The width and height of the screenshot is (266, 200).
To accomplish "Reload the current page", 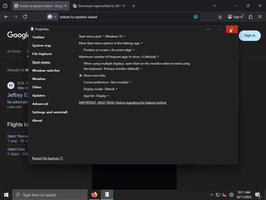I will pyautogui.click(x=25, y=17).
